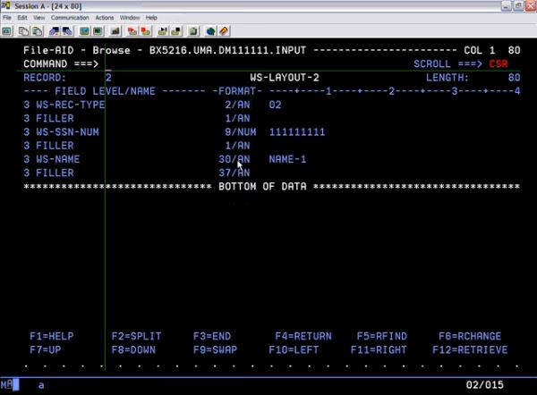Click into the COMMAND ===> input field
This screenshot has height=395, width=537.
(253, 64)
